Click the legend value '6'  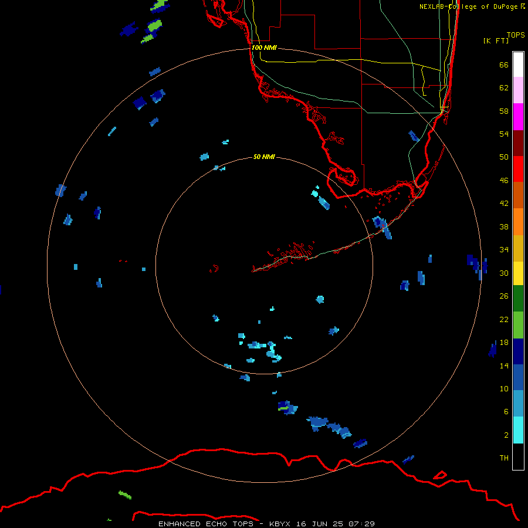(506, 412)
